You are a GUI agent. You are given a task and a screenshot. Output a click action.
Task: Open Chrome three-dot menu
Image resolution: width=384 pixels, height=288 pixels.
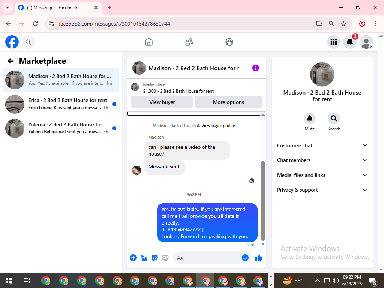[375, 24]
